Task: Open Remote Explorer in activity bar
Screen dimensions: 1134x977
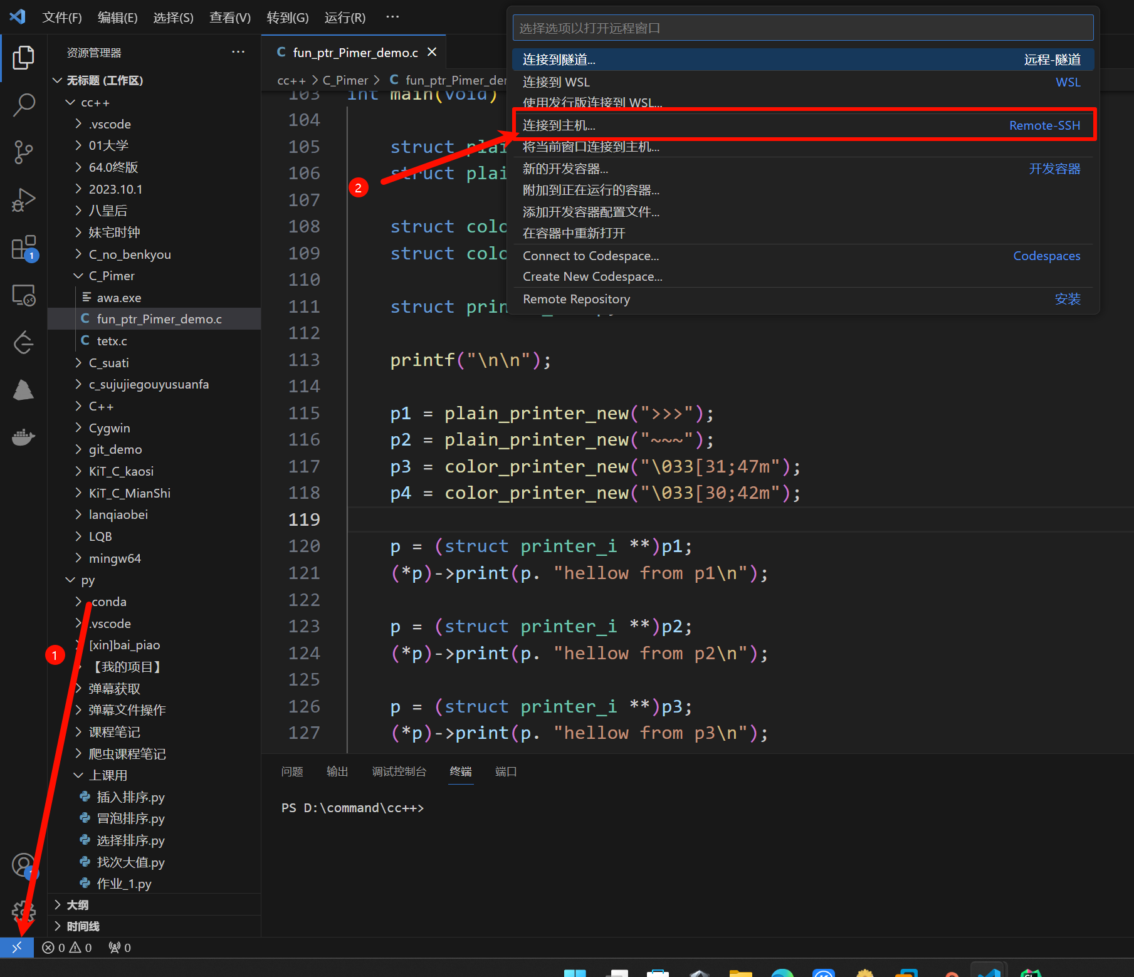Action: (x=23, y=295)
